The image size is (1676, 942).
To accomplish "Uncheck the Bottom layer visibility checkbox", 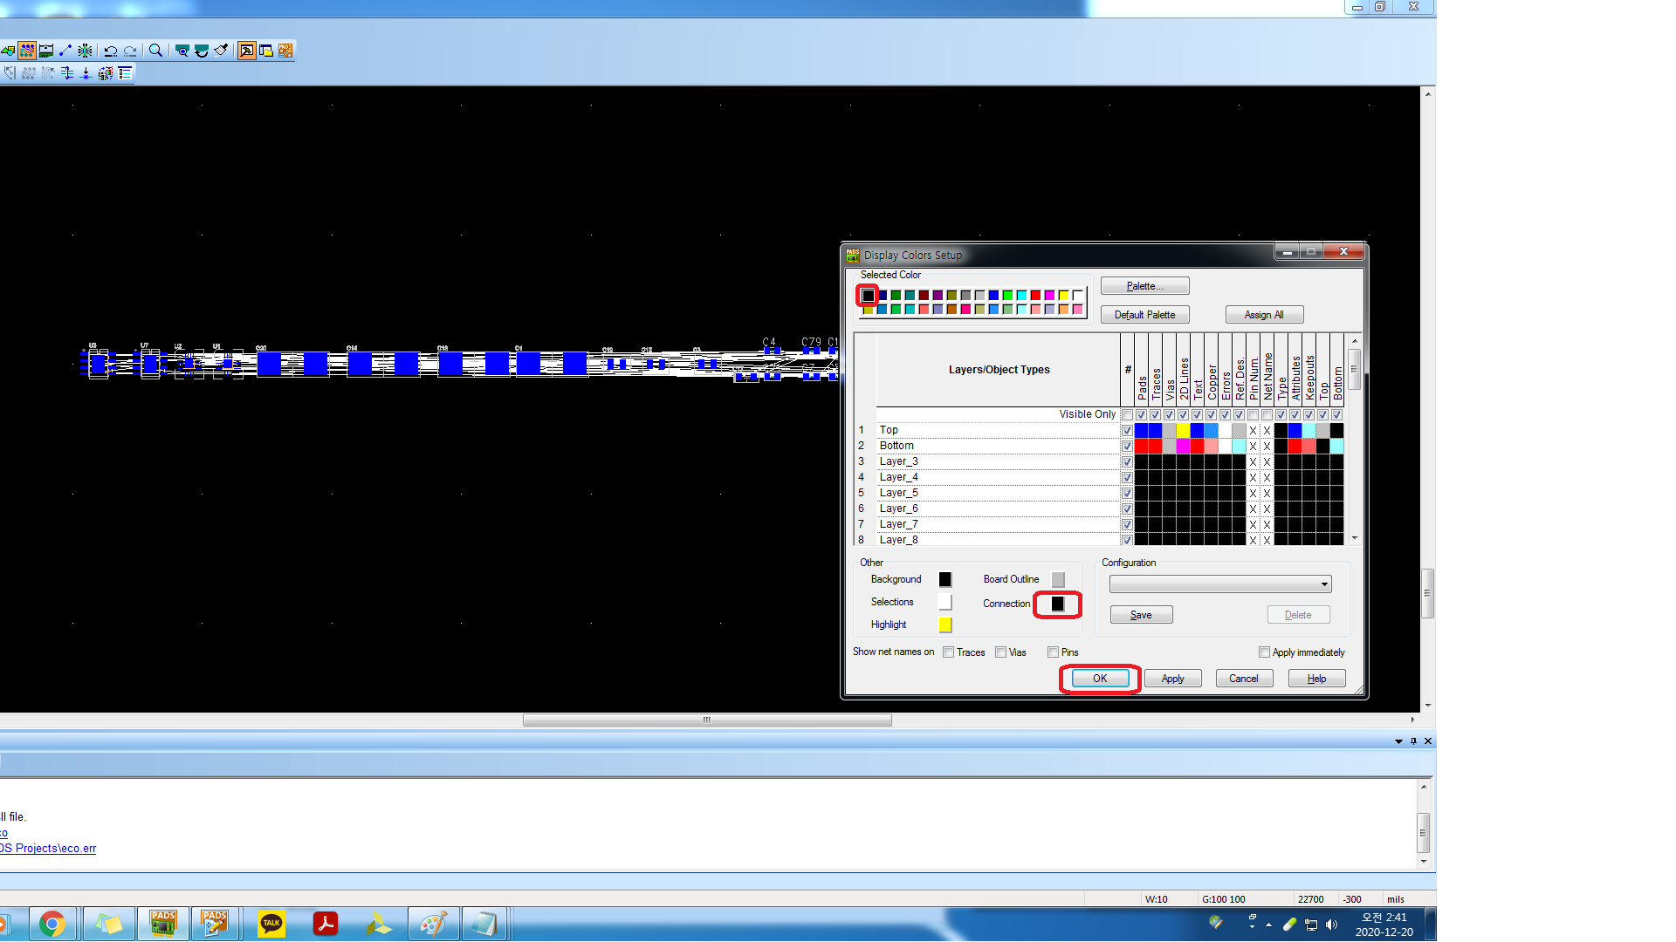I will click(x=1127, y=446).
